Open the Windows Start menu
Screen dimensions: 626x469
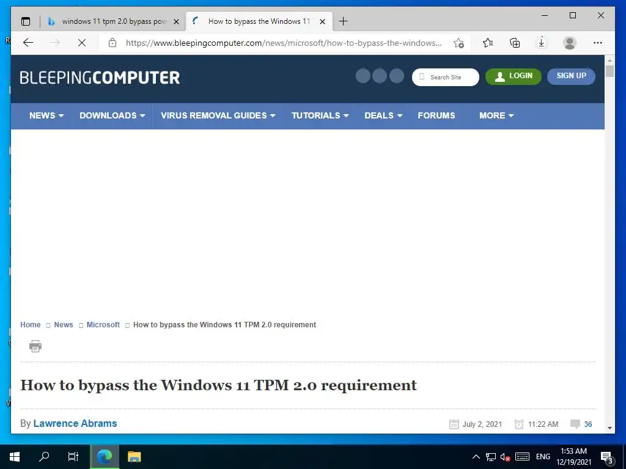click(x=15, y=457)
